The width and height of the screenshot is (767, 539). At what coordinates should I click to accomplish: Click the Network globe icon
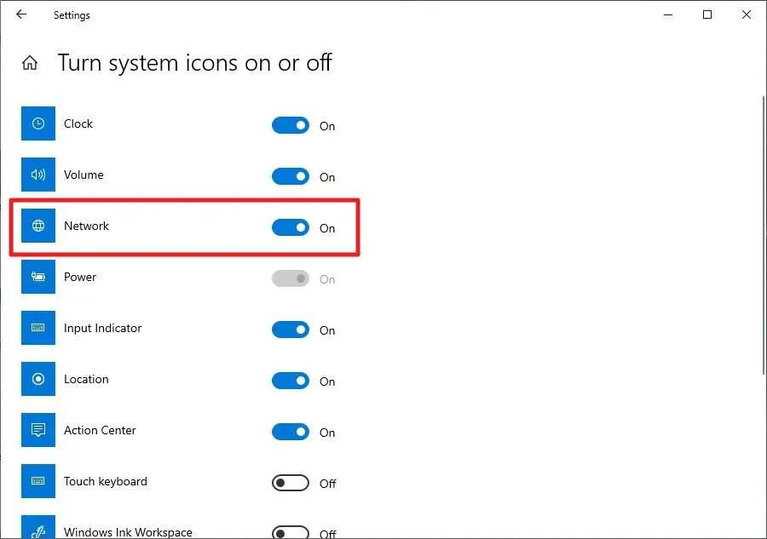38,226
